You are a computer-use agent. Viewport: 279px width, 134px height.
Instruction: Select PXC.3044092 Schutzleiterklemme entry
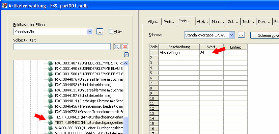(83, 84)
